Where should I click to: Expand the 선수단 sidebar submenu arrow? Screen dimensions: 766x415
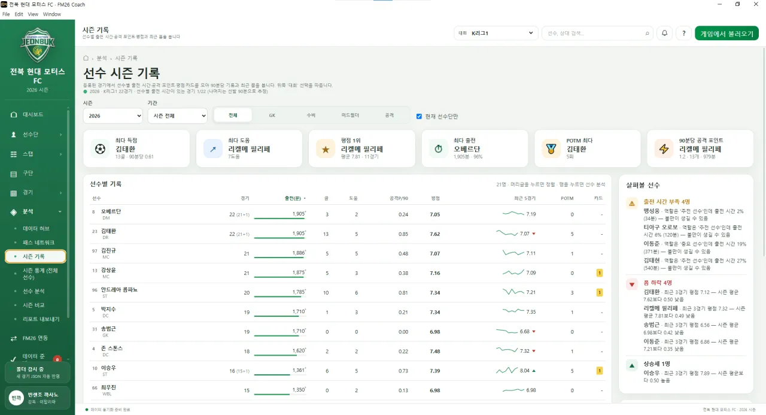[60, 135]
